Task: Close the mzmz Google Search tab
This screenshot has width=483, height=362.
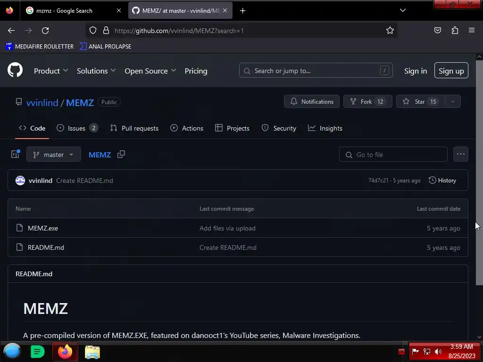Action: (119, 10)
